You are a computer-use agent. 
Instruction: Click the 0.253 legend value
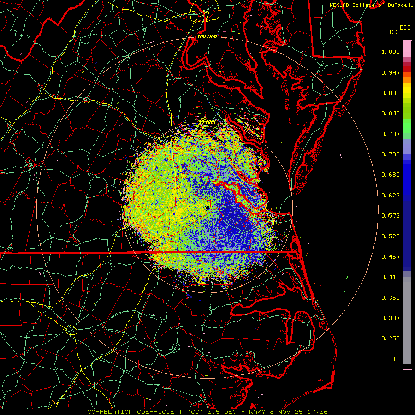tap(391, 338)
